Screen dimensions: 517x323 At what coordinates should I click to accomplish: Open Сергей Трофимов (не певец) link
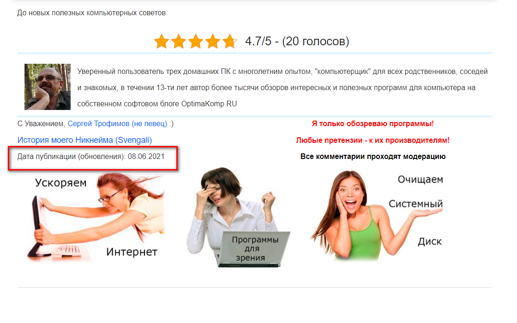pyautogui.click(x=117, y=124)
